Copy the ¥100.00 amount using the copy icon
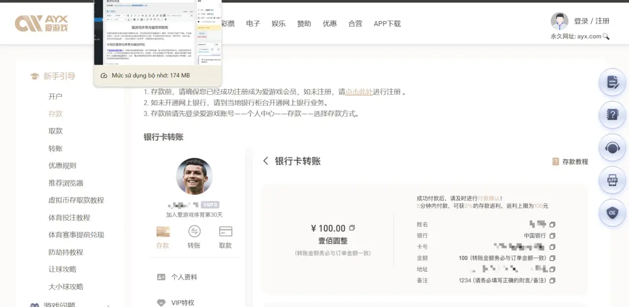The width and height of the screenshot is (629, 307). 352,228
